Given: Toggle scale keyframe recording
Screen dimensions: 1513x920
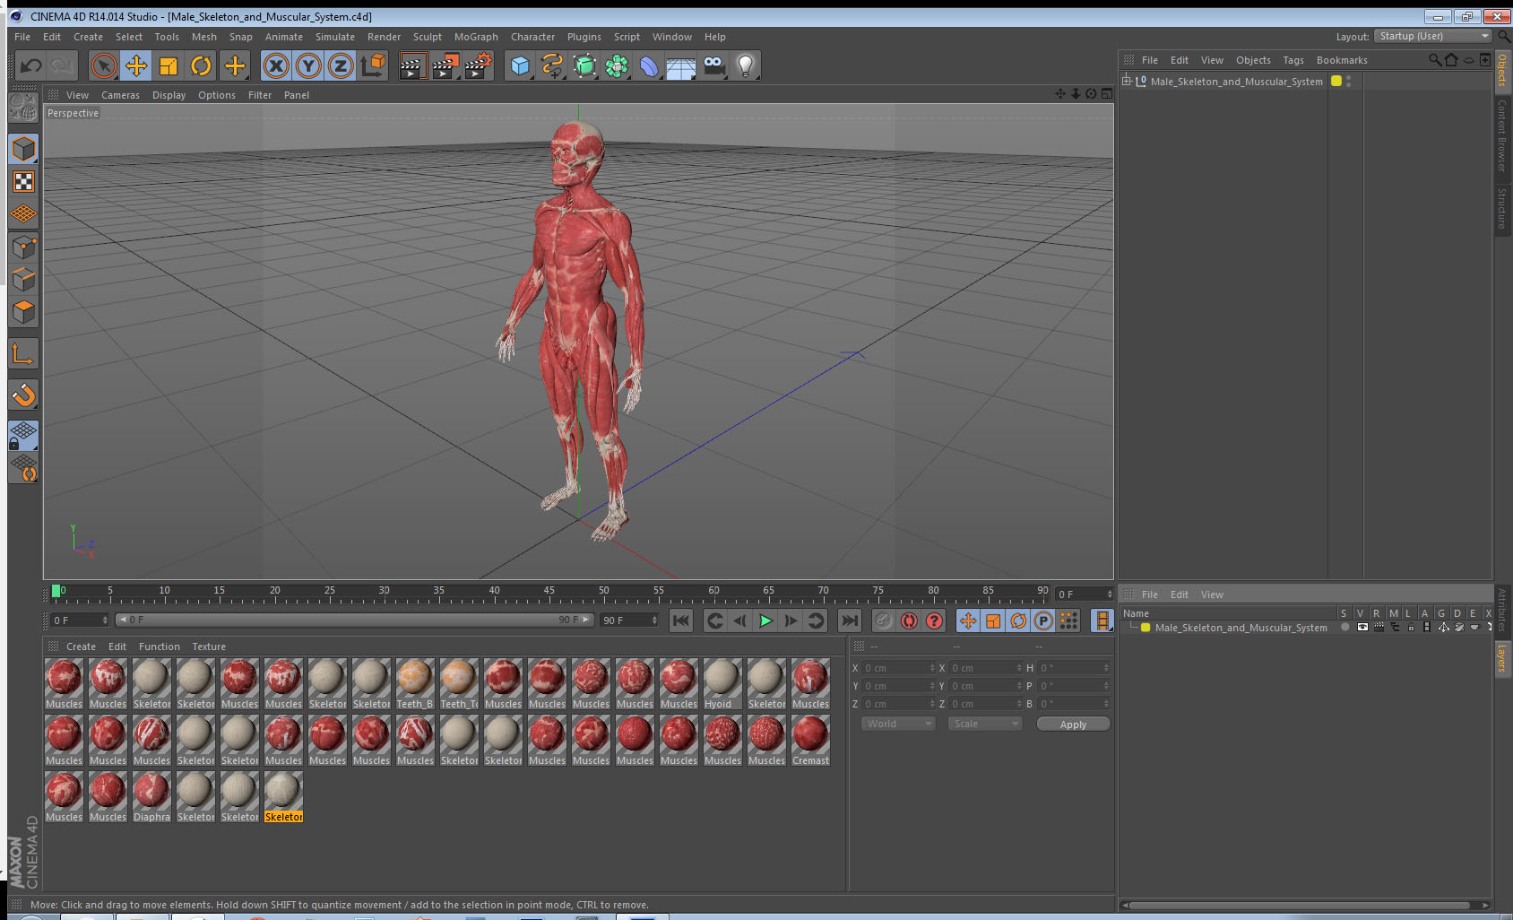Looking at the screenshot, I should tap(993, 621).
